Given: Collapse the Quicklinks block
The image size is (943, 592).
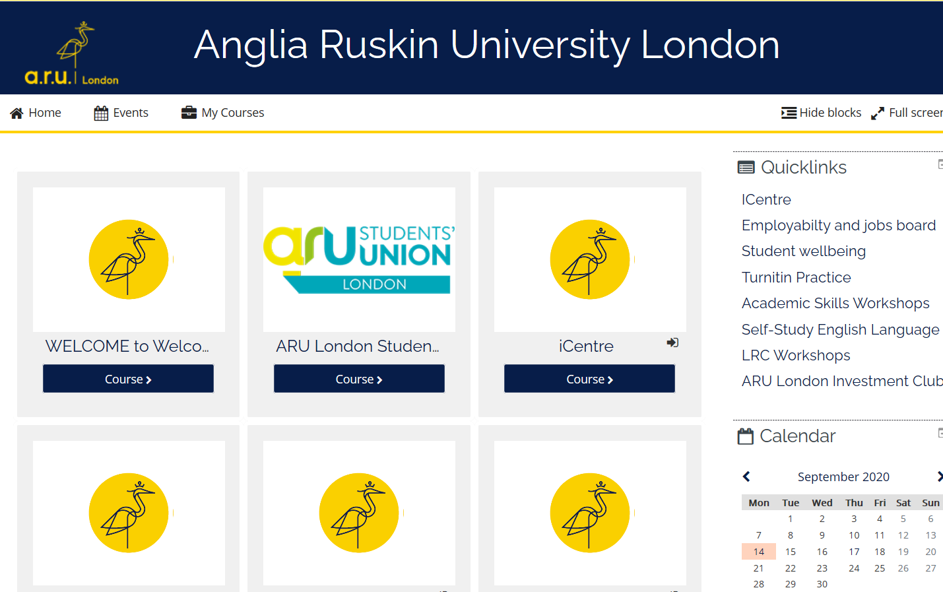Looking at the screenshot, I should (x=940, y=164).
